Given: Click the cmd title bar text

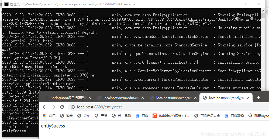Looking at the screenshot, I should 73,4.
